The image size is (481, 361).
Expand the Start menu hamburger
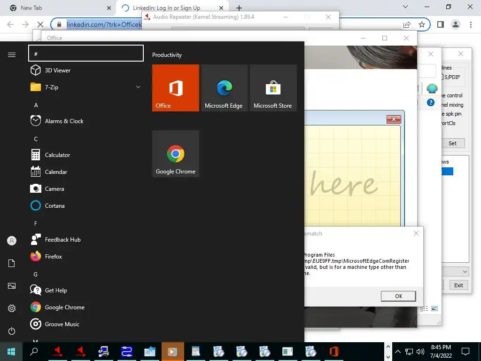[12, 55]
